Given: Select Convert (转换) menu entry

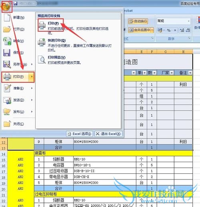Looking at the screenshot, I should coord(18,41).
